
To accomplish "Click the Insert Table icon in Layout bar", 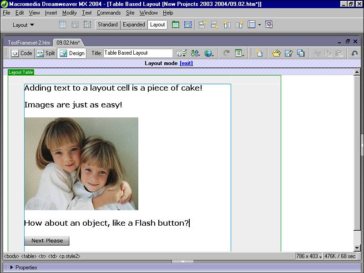I will [63, 25].
